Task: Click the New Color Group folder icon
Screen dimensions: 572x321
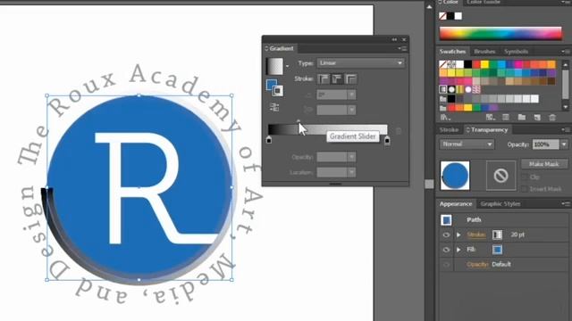Action: (522, 117)
